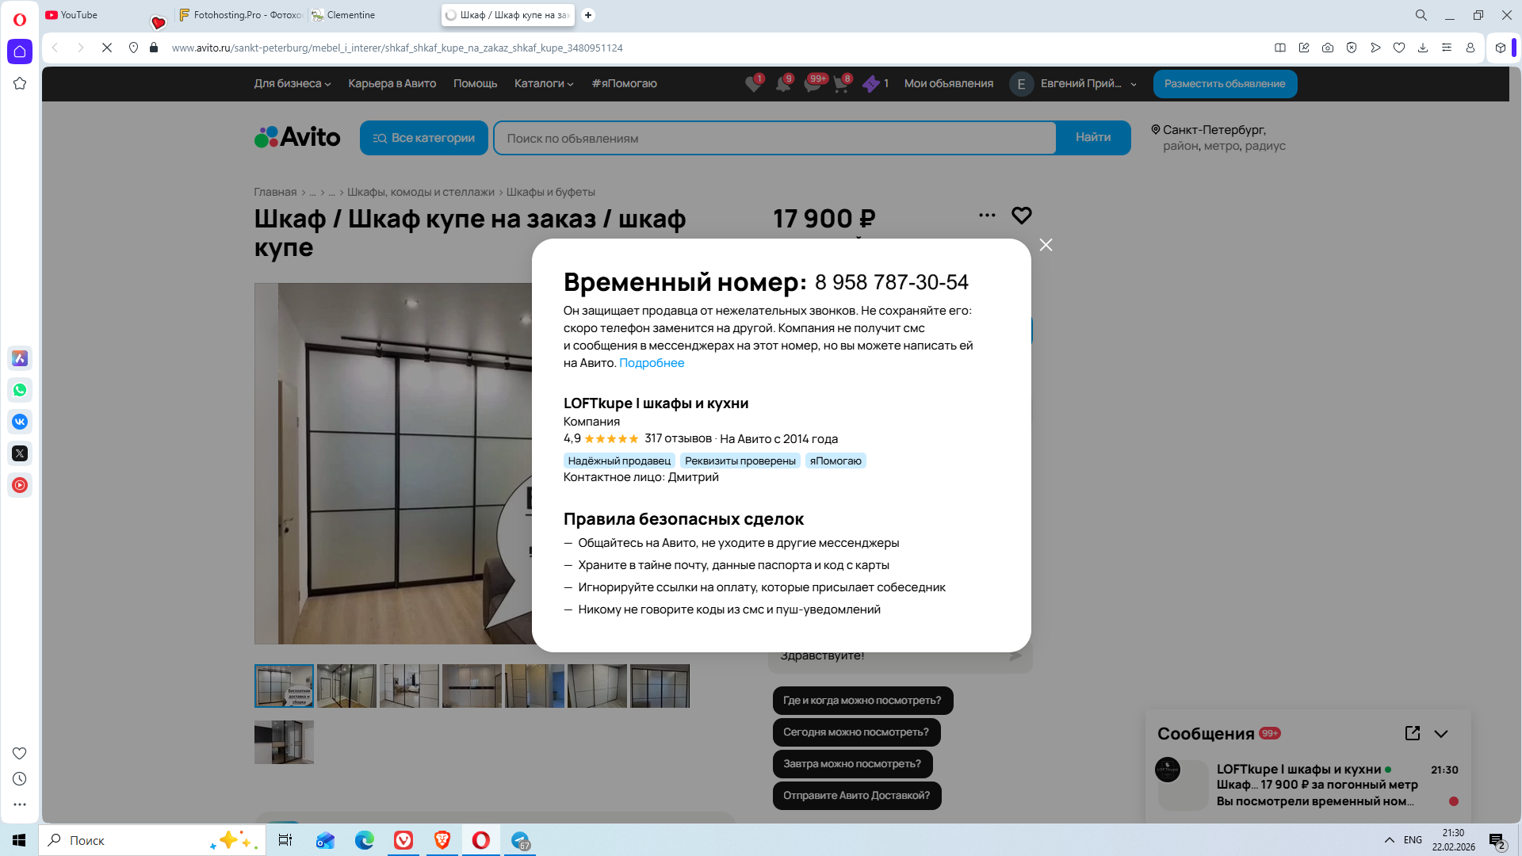1522x856 pixels.
Task: Open X (Twitter) sidebar panel
Action: (20, 453)
